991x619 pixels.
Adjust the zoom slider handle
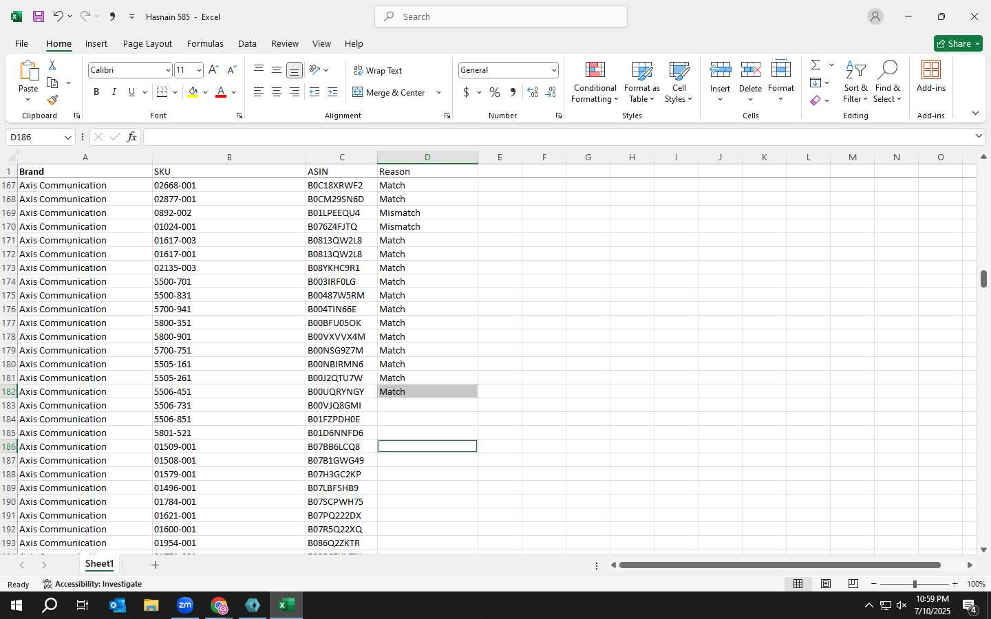(915, 584)
